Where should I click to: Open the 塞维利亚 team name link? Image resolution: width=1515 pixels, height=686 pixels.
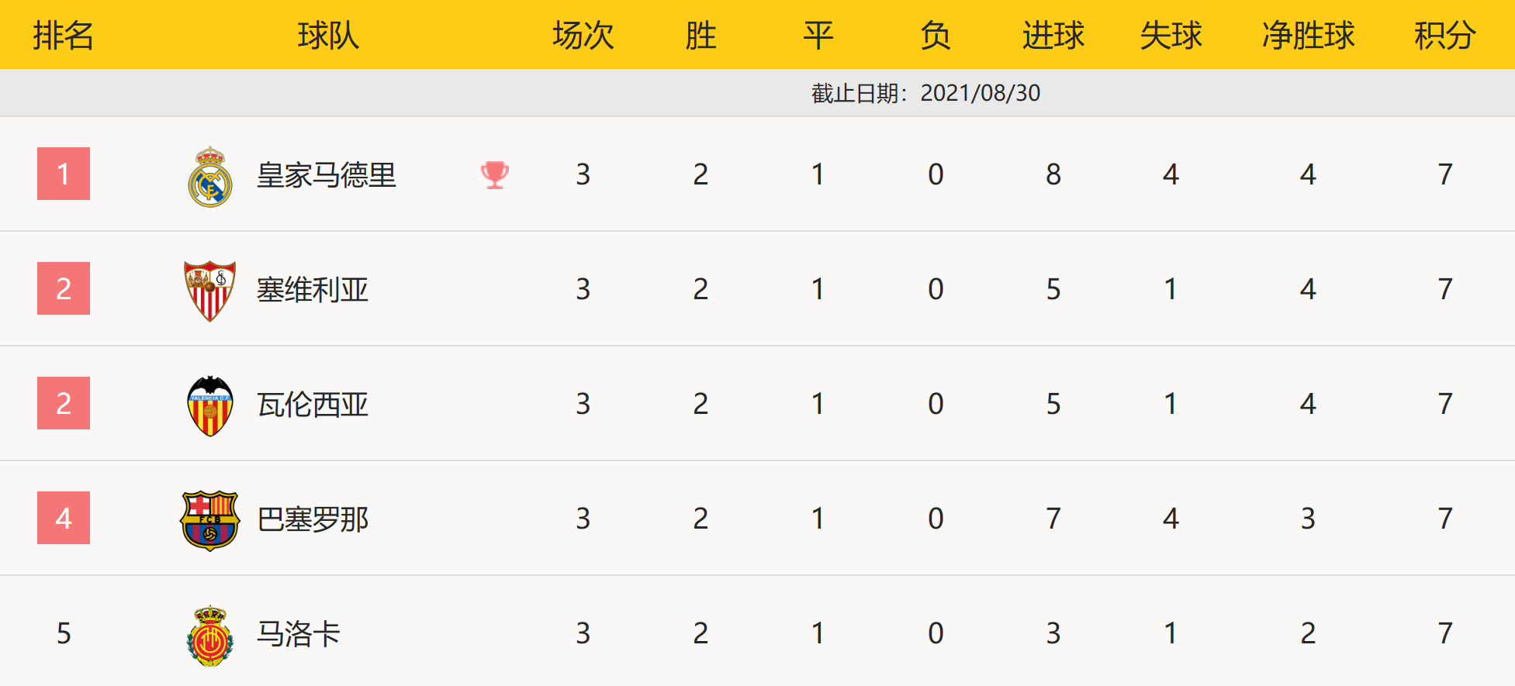(x=313, y=289)
